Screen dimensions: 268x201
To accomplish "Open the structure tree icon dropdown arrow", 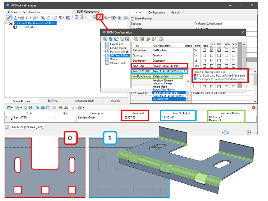I will (x=18, y=18).
